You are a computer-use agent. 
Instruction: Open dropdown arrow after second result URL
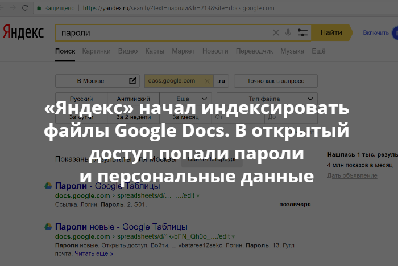point(233,236)
